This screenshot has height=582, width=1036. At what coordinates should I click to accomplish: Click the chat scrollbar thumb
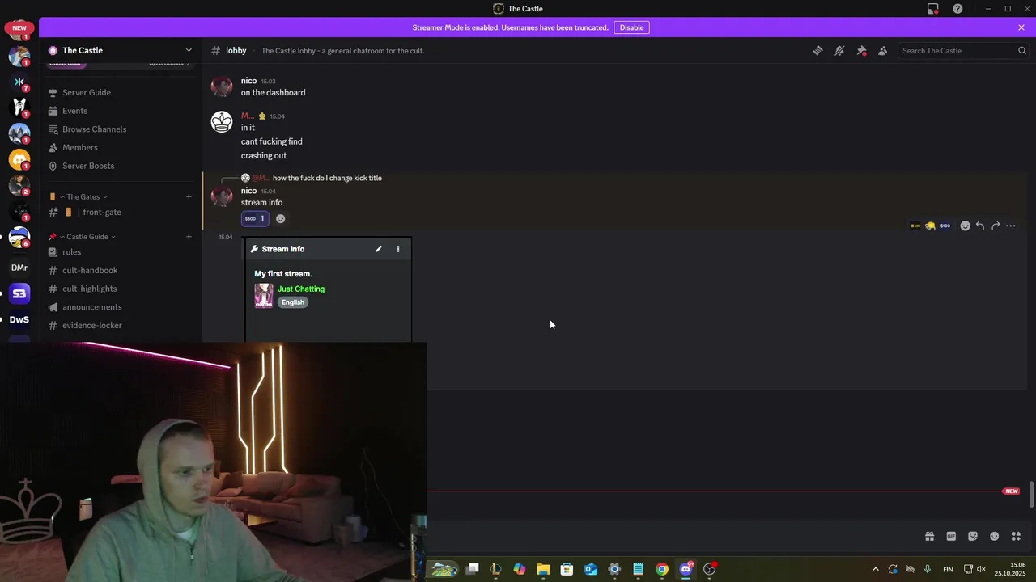coord(1032,495)
